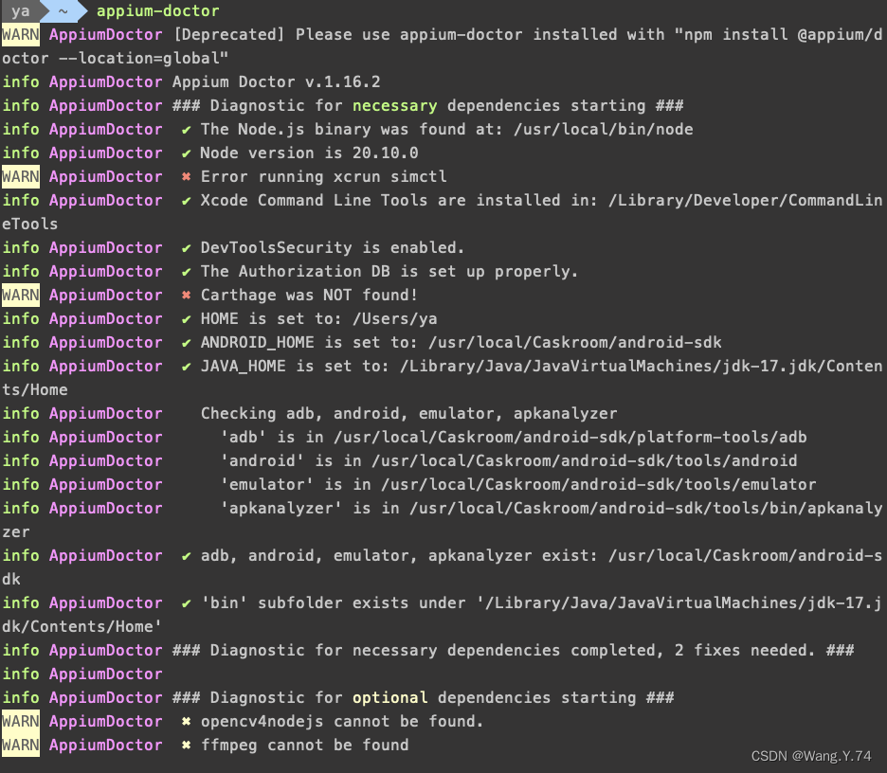Click the WARN badge on the Deprecated line

tap(20, 34)
